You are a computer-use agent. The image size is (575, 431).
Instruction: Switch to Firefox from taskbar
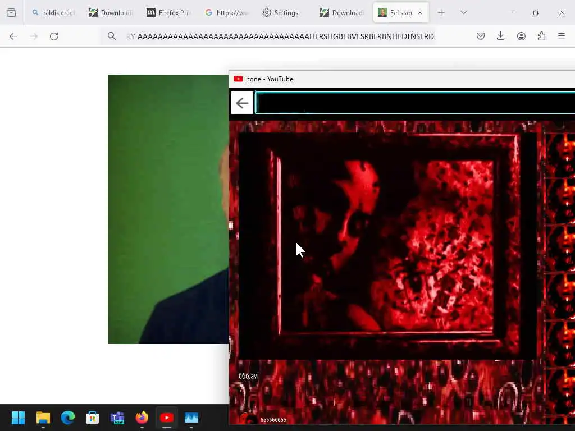tap(142, 418)
